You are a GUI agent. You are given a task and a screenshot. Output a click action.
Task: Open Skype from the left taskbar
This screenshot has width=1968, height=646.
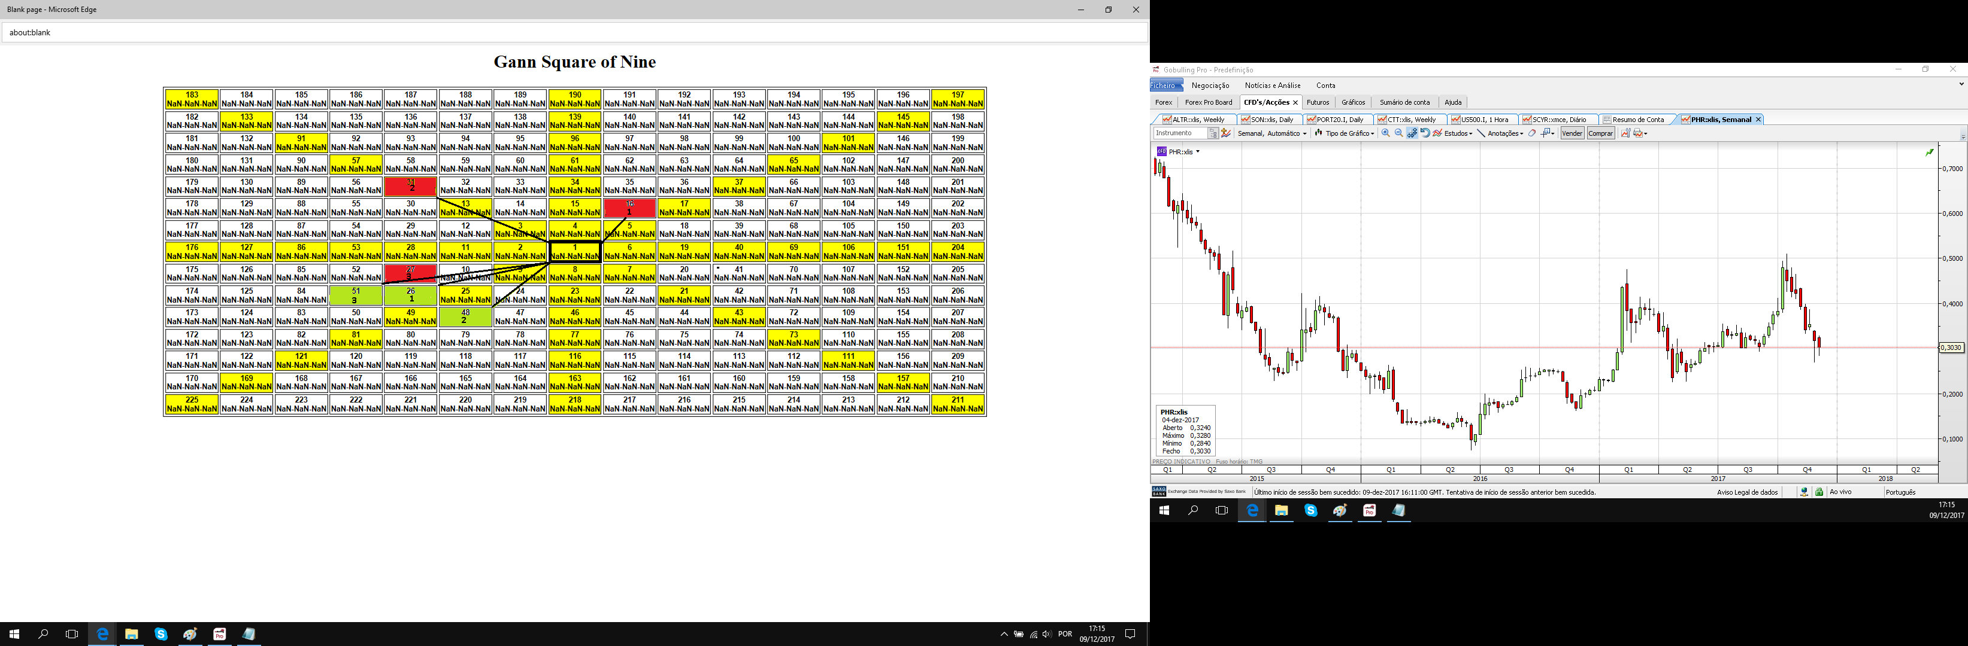[161, 634]
